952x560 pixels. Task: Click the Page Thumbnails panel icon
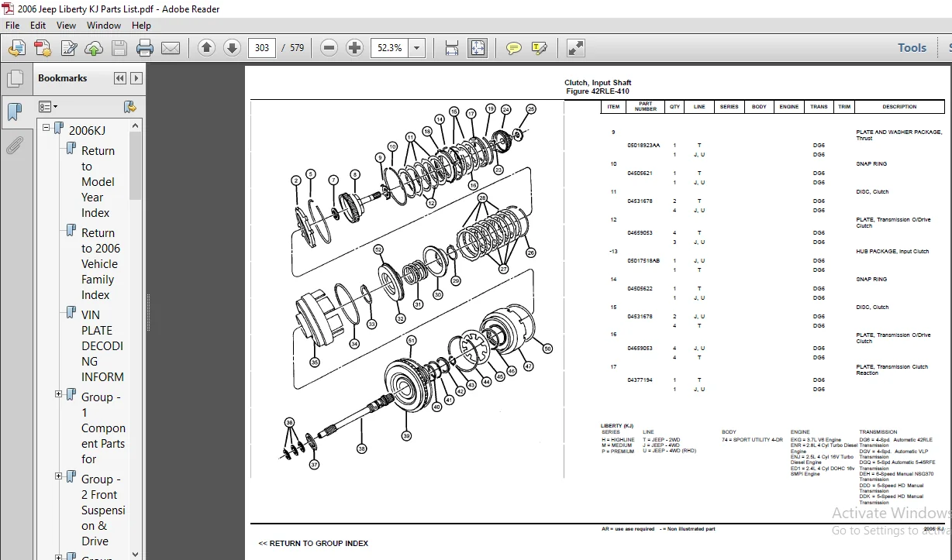point(14,78)
